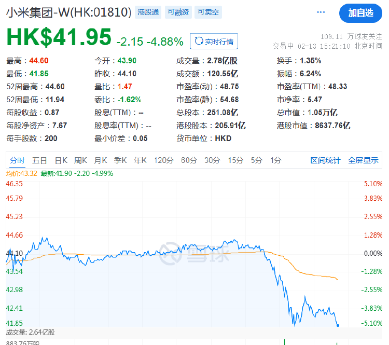
Task: Click the 成交量: 2.64亿股 volume label
Action: (x=30, y=333)
